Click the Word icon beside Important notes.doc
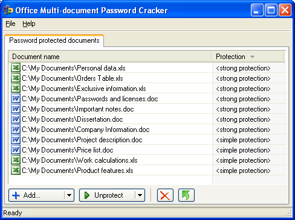295x220 pixels. click(16, 109)
